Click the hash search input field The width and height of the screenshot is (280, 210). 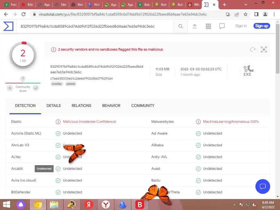pyautogui.click(x=95, y=26)
